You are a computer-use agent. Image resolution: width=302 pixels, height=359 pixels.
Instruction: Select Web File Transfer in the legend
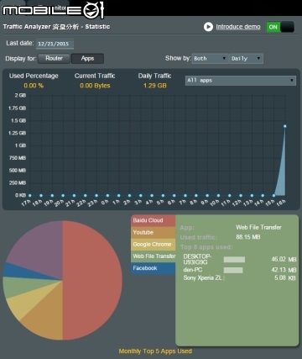tap(154, 256)
